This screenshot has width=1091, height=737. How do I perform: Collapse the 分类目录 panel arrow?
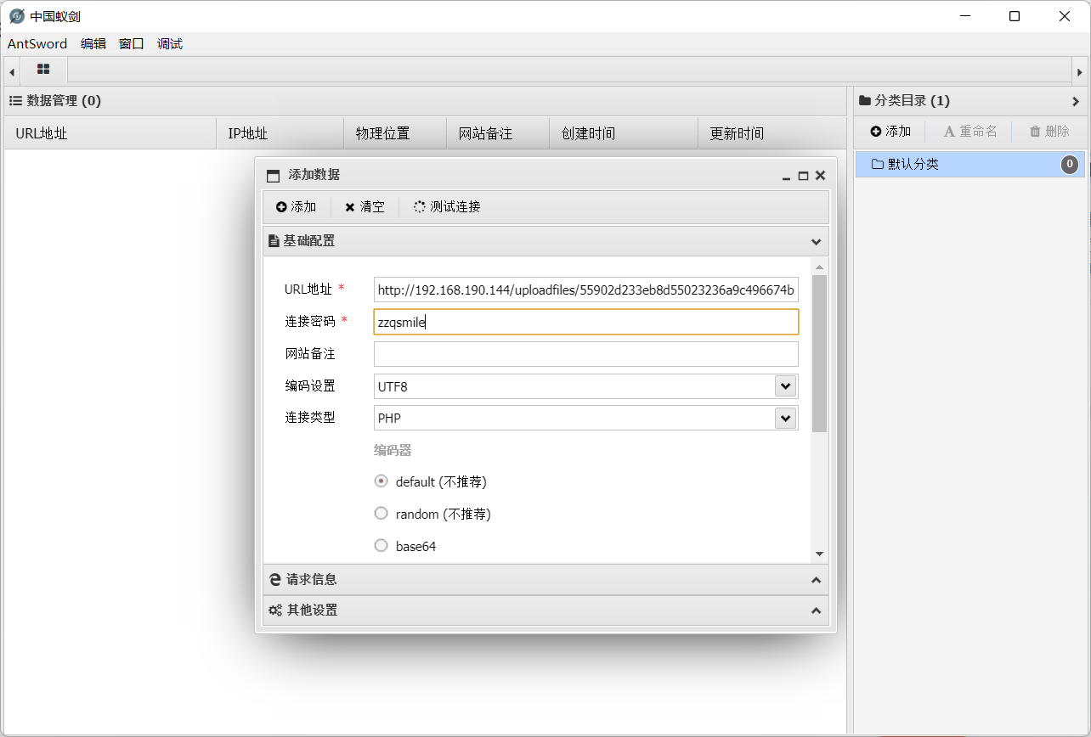pos(1076,101)
